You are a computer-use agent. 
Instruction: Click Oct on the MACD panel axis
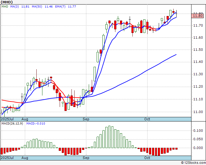147,158
